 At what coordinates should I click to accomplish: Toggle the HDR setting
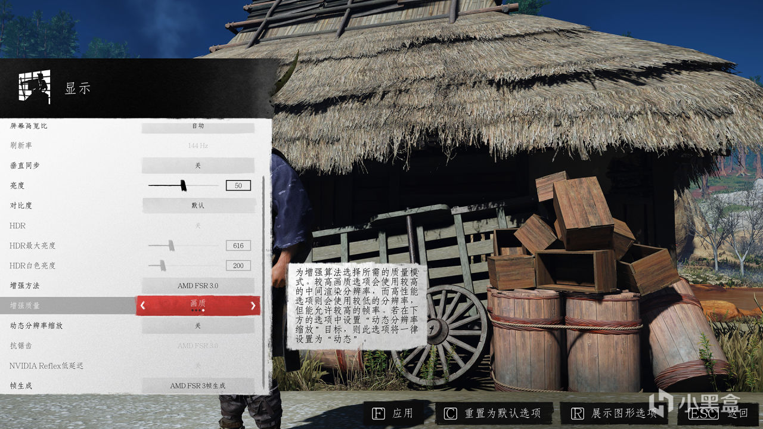[198, 225]
